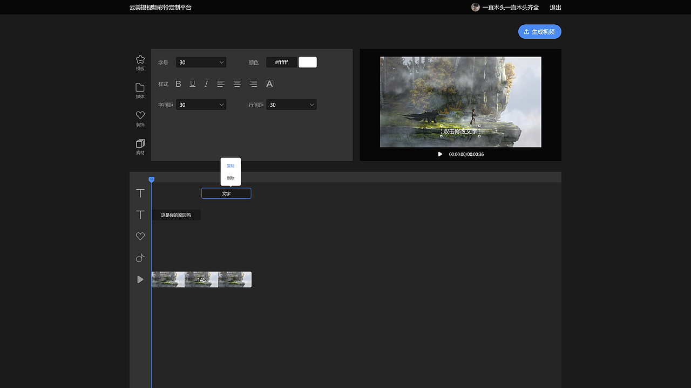691x388 pixels.
Task: Expand the 字号 font size dropdown
Action: coord(201,63)
